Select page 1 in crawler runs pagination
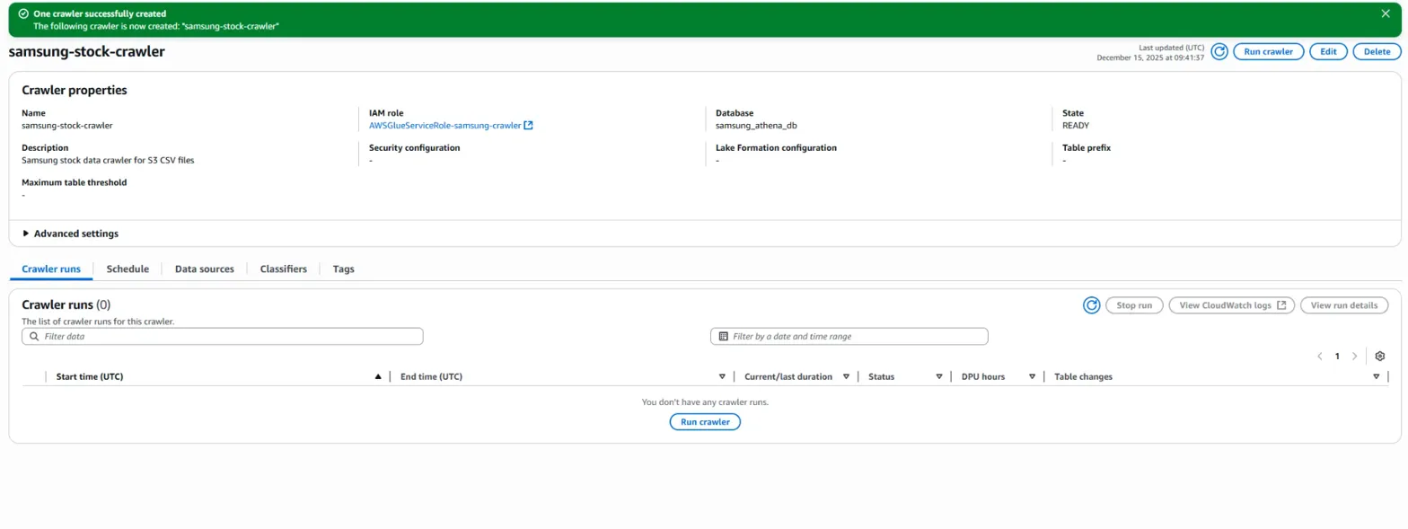1408x529 pixels. tap(1337, 357)
